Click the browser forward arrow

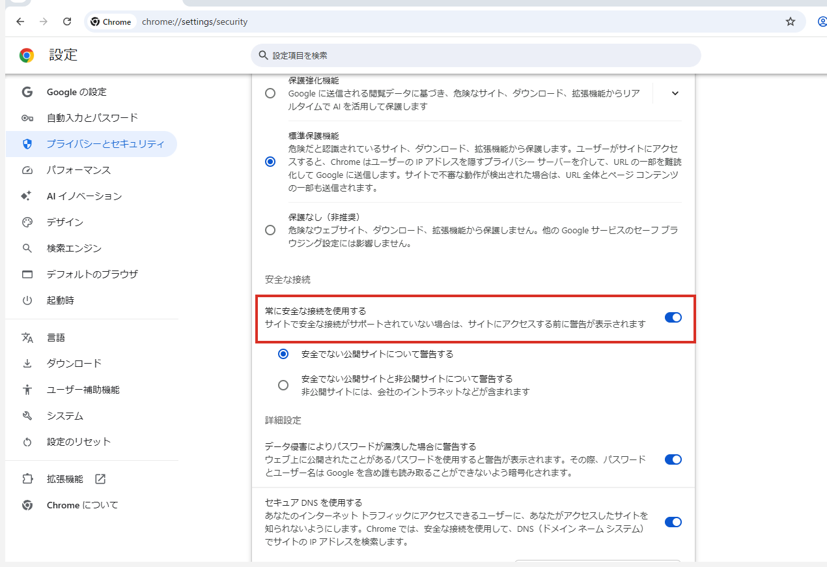click(44, 22)
